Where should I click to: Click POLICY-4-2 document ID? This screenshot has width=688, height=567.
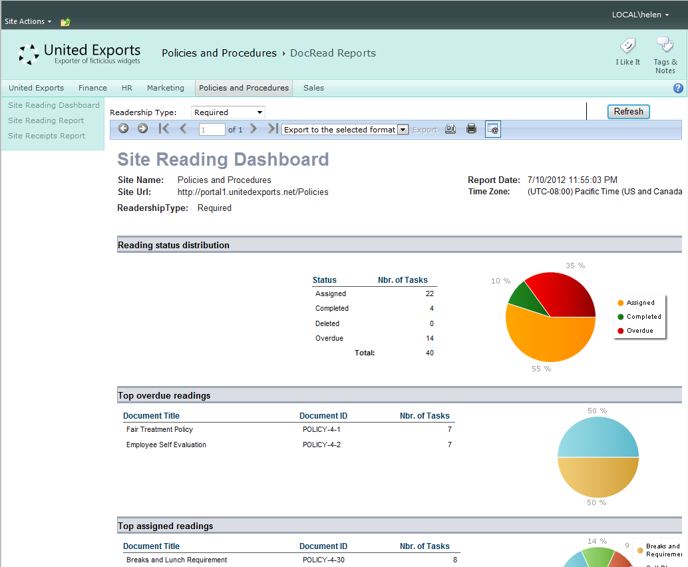pos(321,445)
